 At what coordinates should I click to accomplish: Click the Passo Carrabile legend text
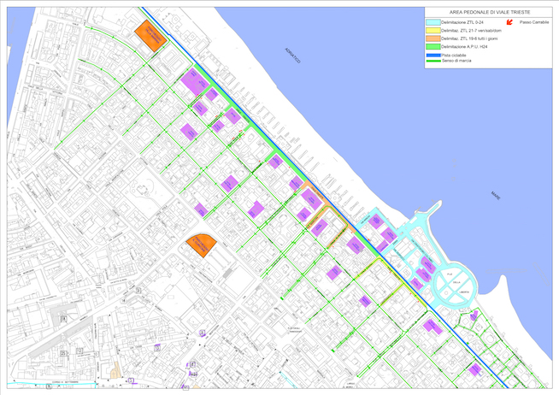pyautogui.click(x=533, y=23)
